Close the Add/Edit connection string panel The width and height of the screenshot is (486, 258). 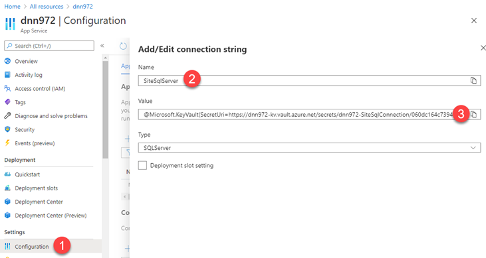[483, 48]
